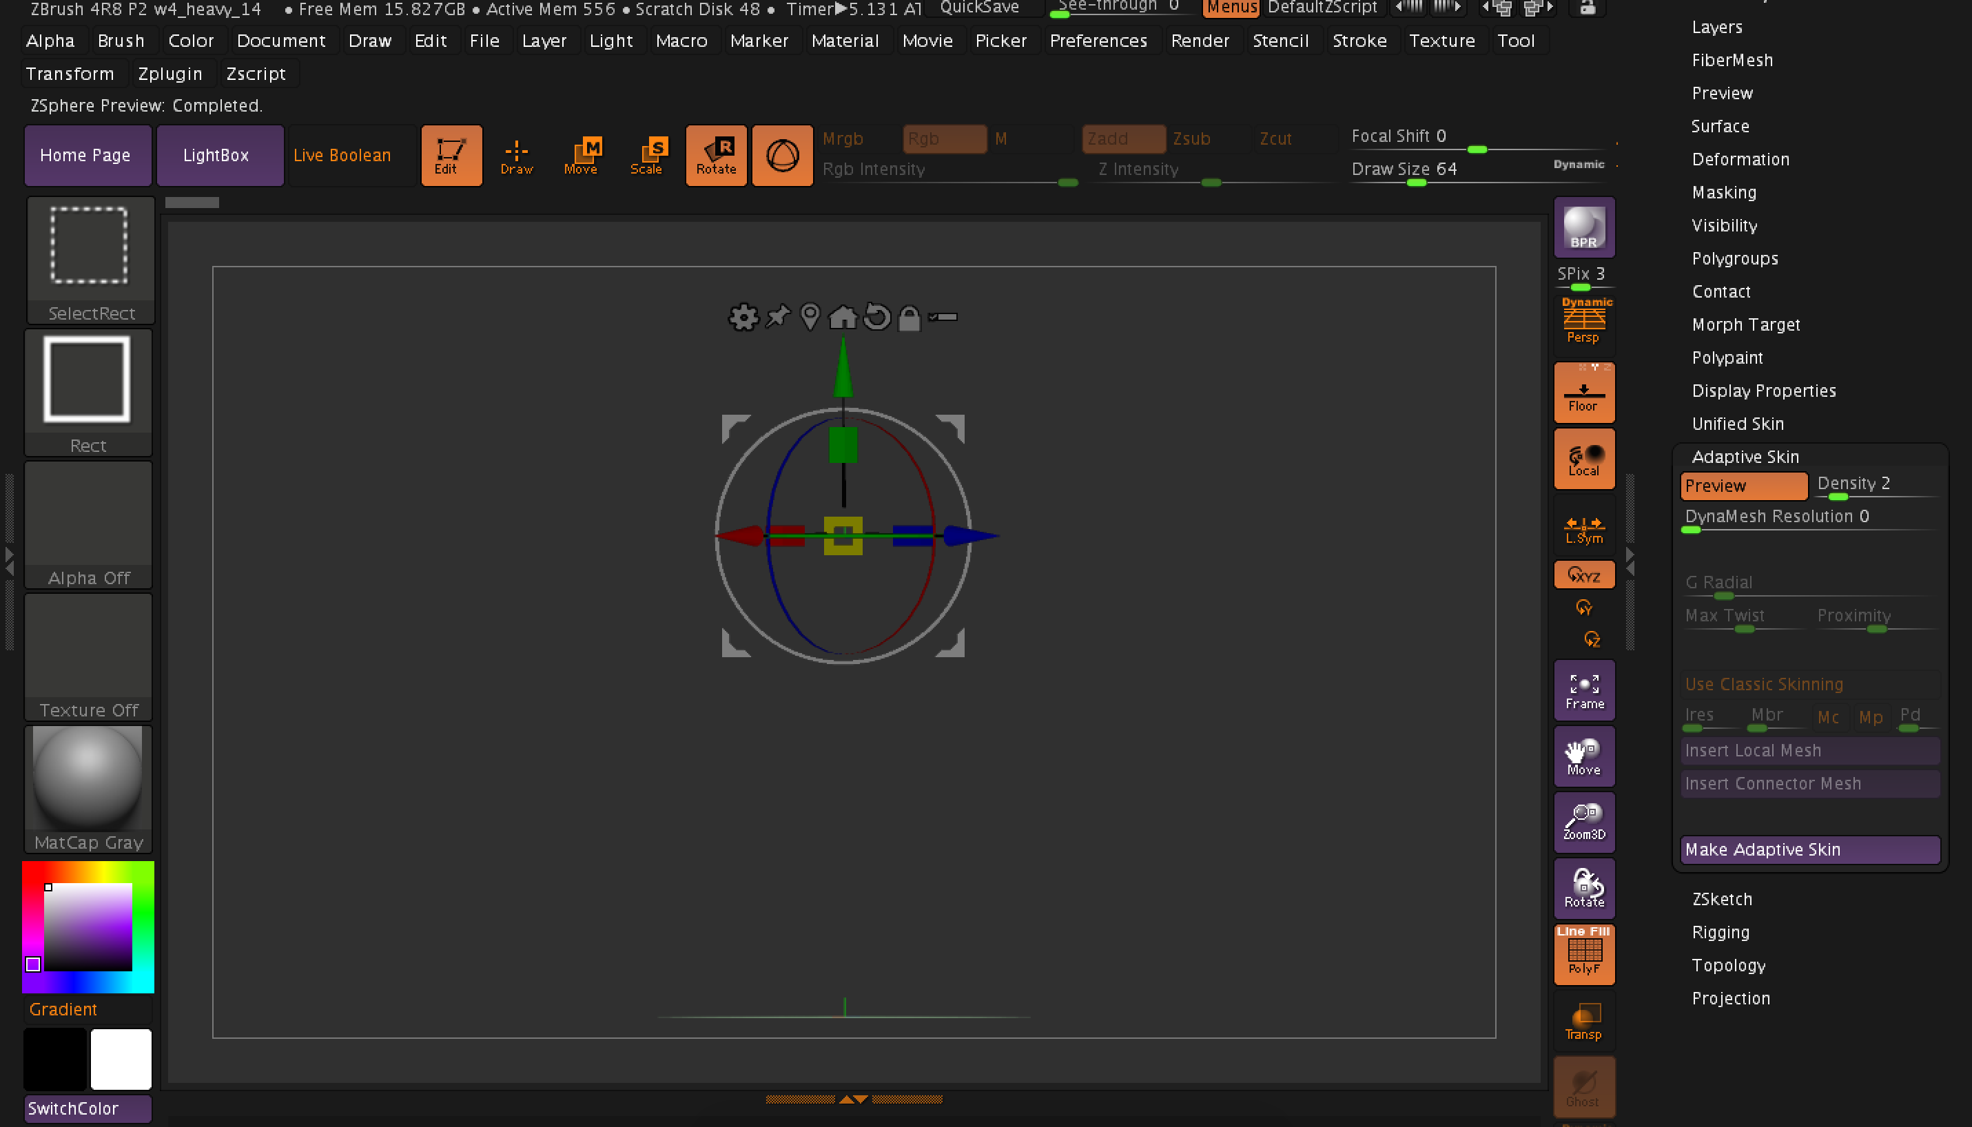Image resolution: width=1972 pixels, height=1127 pixels.
Task: Activate Move mode in the top shelf
Action: point(582,155)
